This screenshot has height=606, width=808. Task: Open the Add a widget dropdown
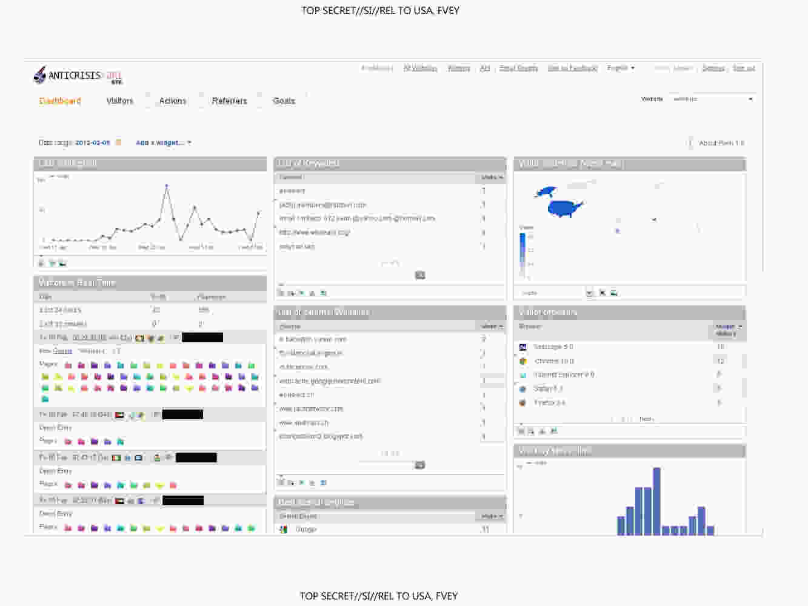coord(164,143)
